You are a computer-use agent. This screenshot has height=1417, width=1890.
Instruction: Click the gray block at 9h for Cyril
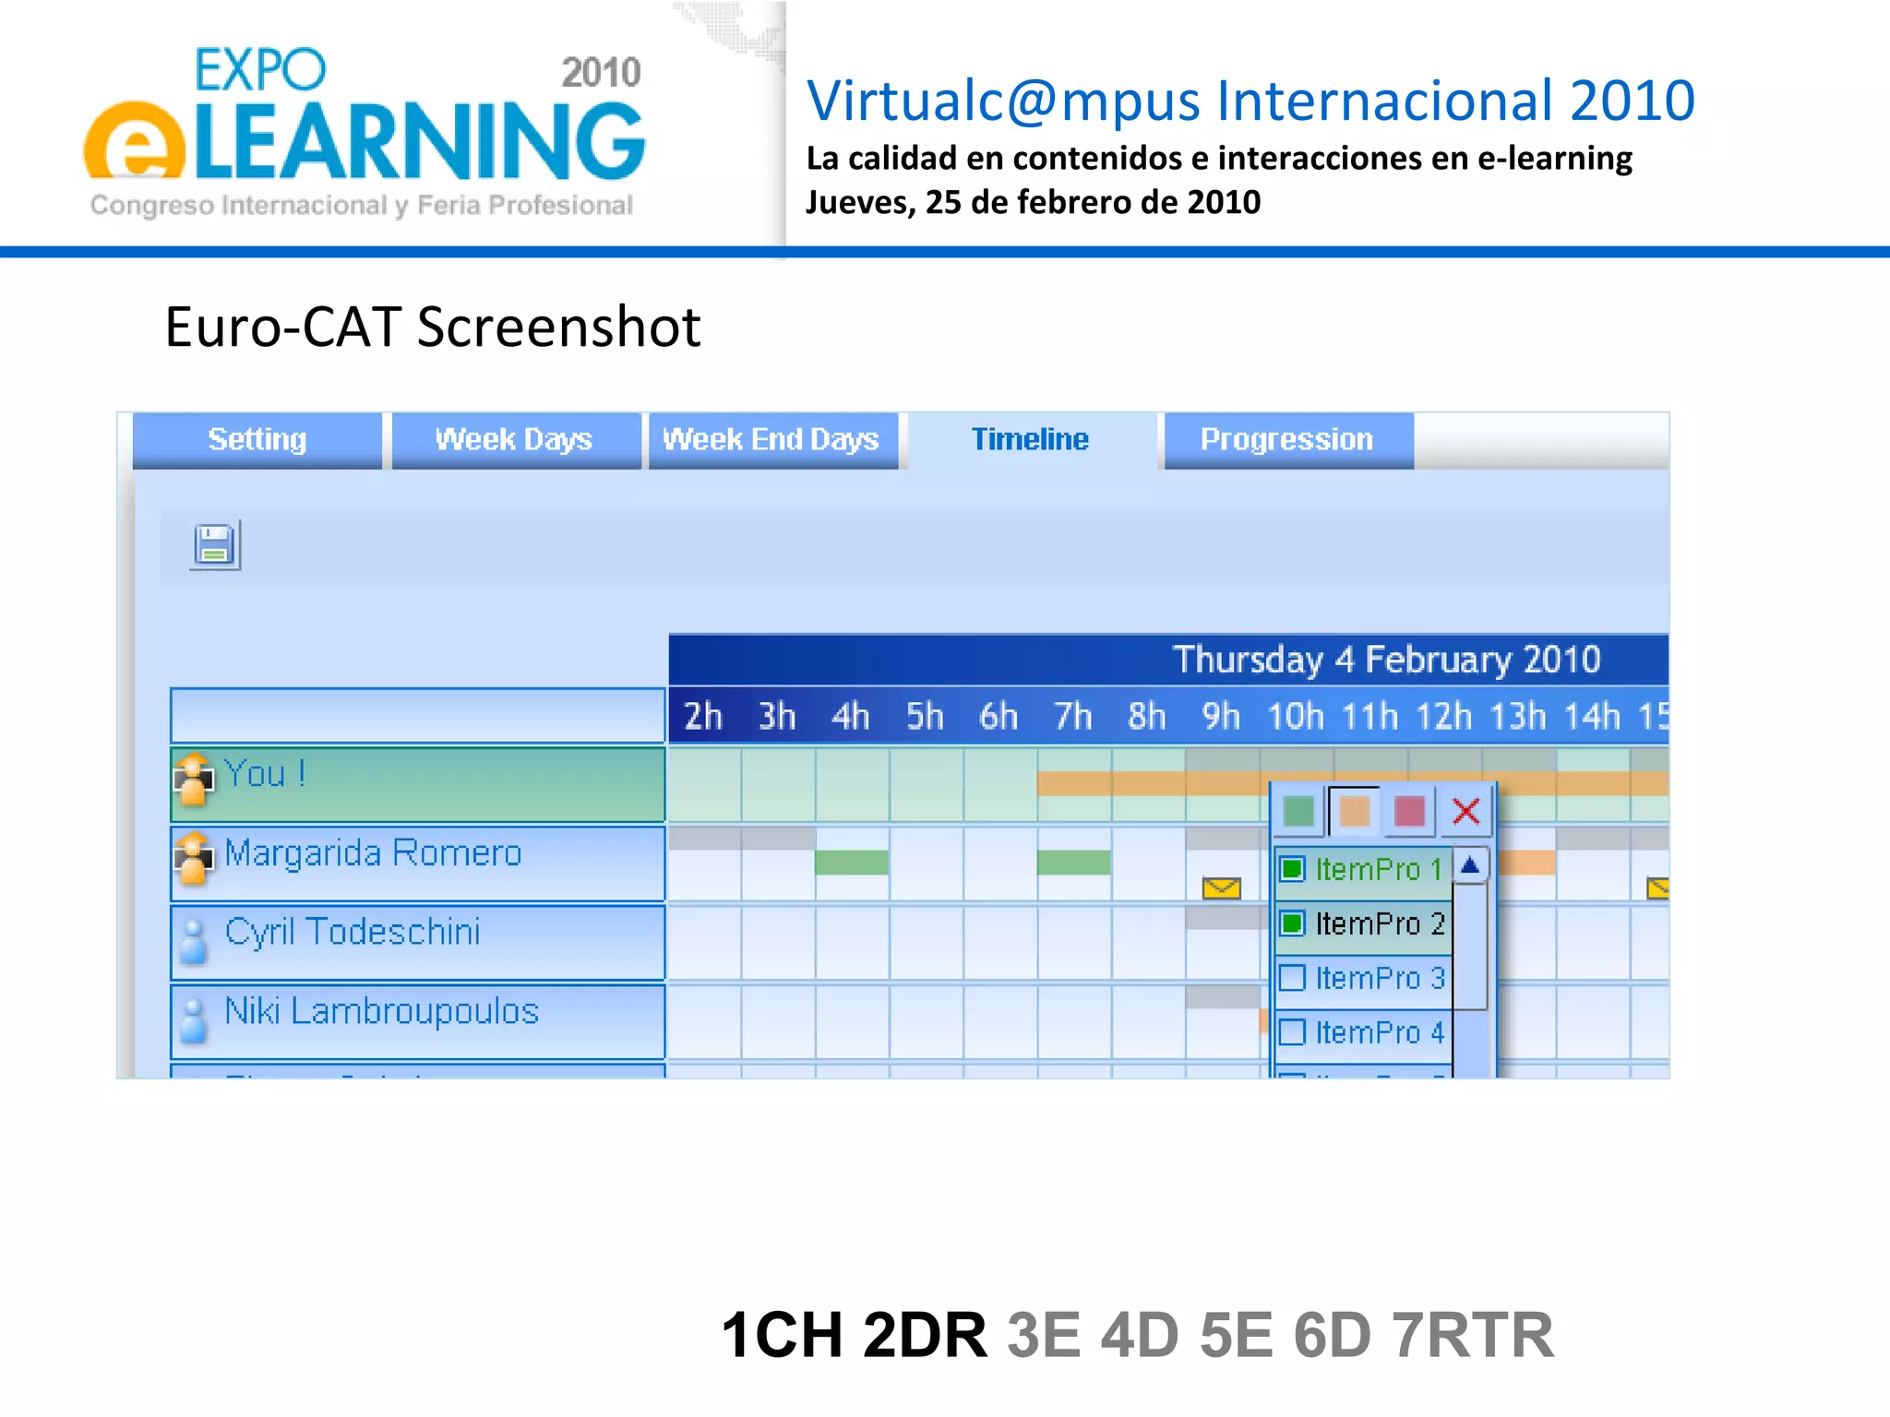(x=1226, y=918)
